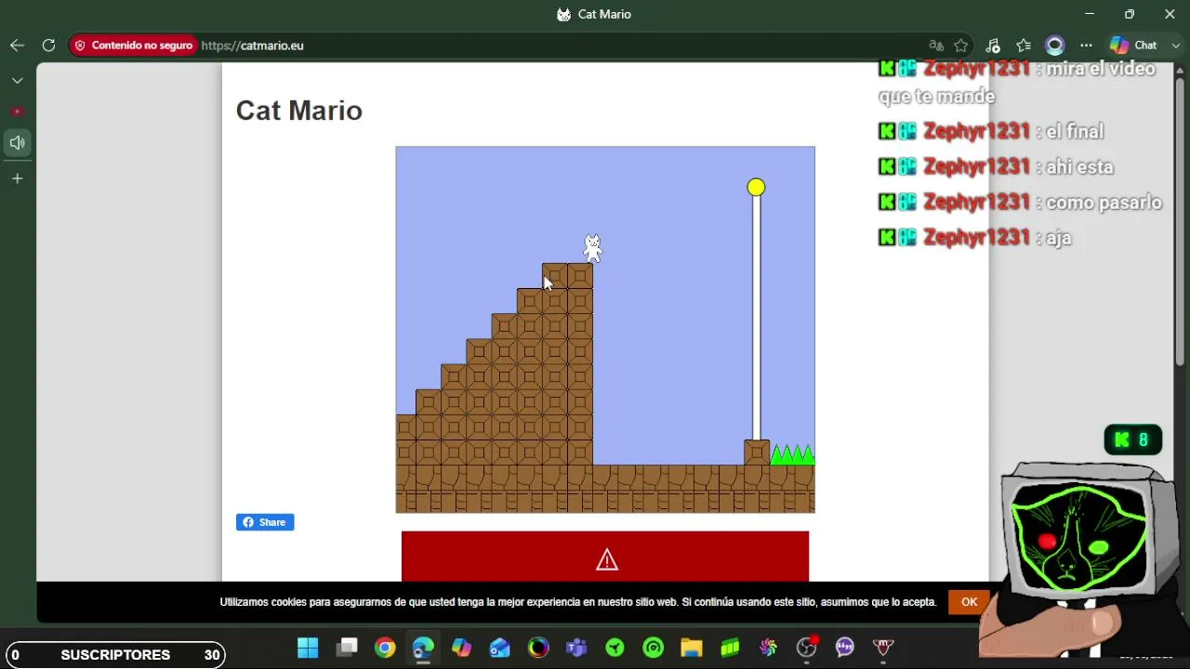Viewport: 1190px width, 669px height.
Task: Open the 'Contenido no seguro' security badge
Action: pyautogui.click(x=133, y=46)
